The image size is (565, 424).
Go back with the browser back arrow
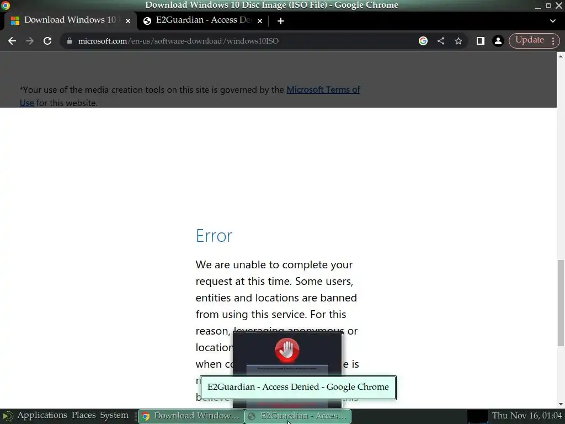pyautogui.click(x=12, y=41)
